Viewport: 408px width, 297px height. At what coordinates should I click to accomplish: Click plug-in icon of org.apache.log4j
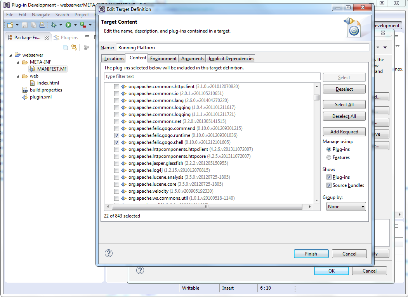click(x=124, y=170)
